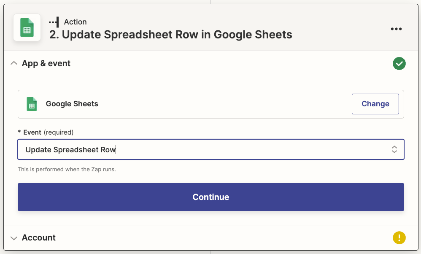Click into the Update Spreadsheet Row field

tap(169, 149)
